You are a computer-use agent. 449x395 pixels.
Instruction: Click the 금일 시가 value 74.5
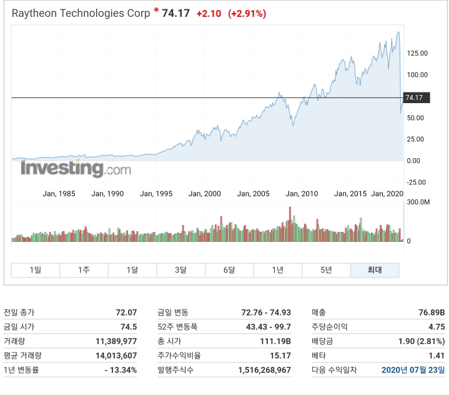(x=129, y=327)
